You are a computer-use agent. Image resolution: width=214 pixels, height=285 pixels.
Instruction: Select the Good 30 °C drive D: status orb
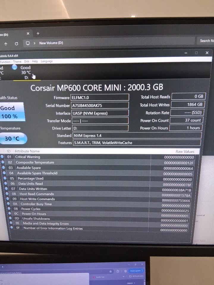tap(14, 67)
